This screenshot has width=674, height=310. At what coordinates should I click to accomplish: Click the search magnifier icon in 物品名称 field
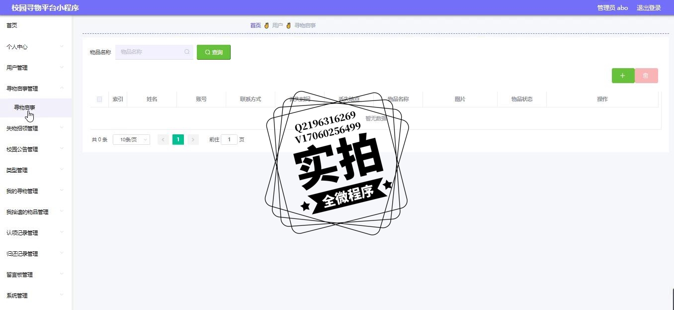[187, 52]
